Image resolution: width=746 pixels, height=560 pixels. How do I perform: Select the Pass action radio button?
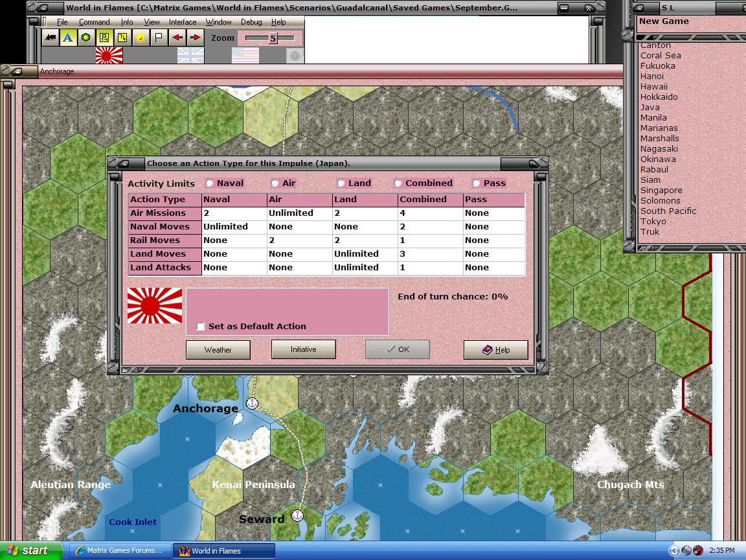click(476, 183)
